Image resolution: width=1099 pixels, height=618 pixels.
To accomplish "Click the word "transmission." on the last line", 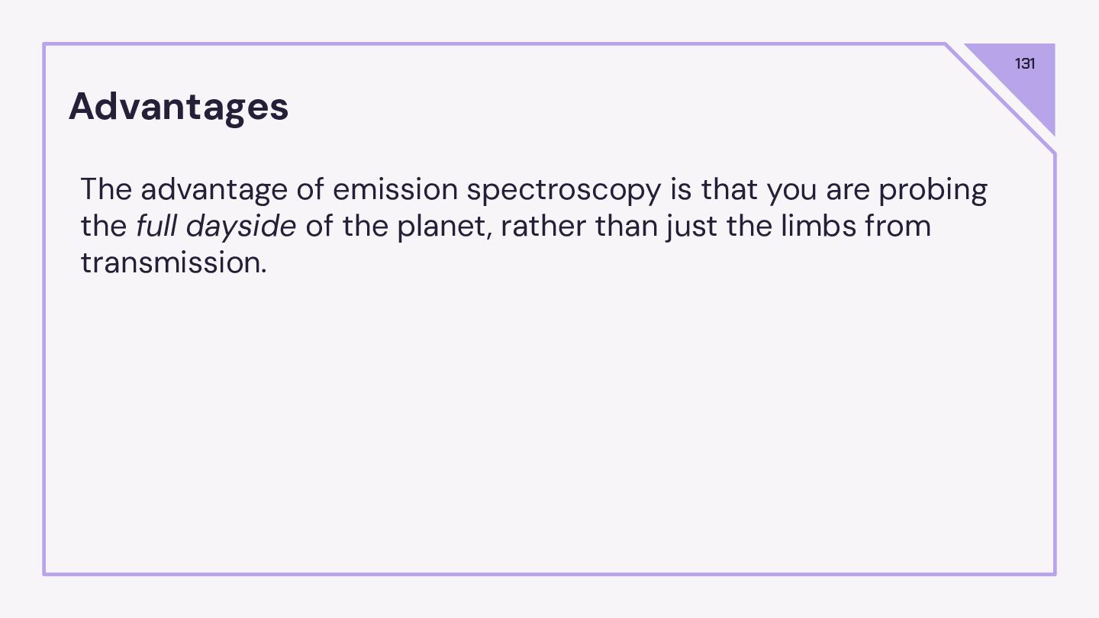I will pyautogui.click(x=174, y=263).
